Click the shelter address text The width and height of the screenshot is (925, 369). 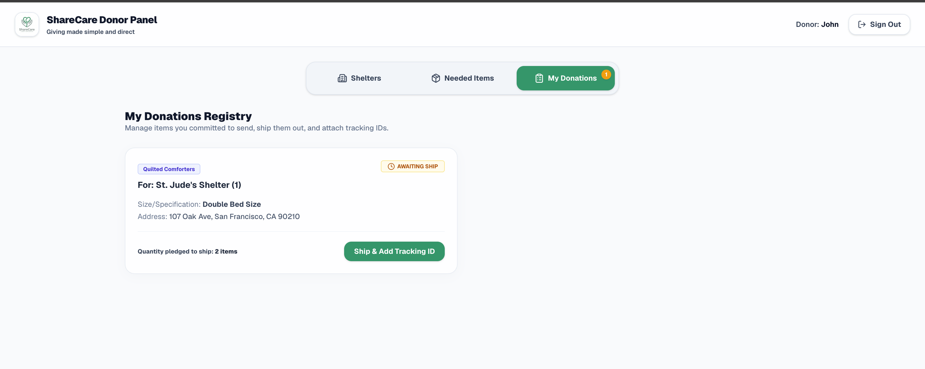coord(234,217)
